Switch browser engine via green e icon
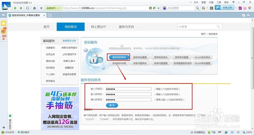254x135 pixels. (154, 8)
